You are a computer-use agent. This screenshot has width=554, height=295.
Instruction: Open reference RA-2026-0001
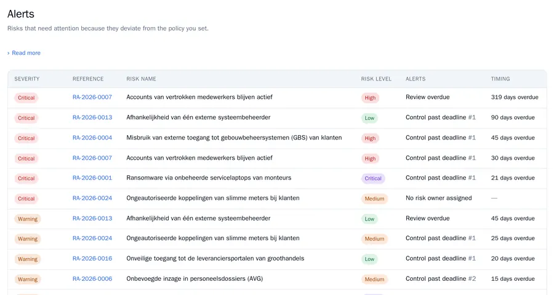(92, 178)
